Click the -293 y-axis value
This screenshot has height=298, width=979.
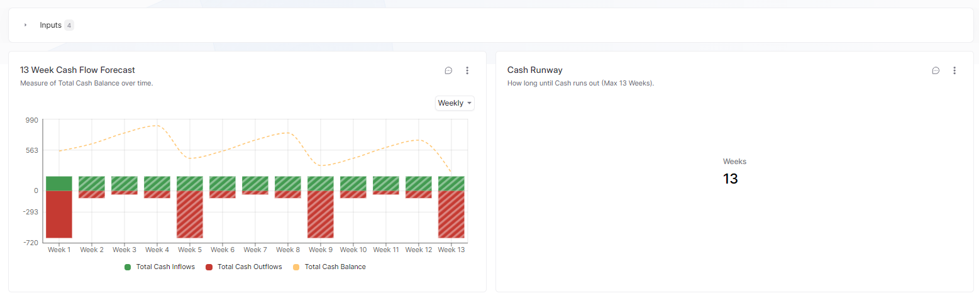coord(30,212)
